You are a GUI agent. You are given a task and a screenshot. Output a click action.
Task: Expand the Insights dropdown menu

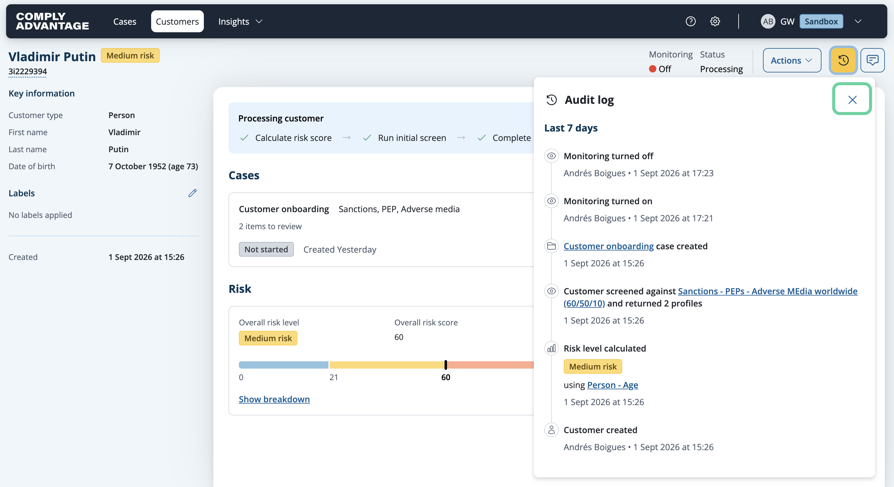(240, 22)
